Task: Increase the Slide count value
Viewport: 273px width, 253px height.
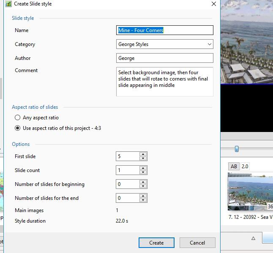Action: tap(143, 168)
